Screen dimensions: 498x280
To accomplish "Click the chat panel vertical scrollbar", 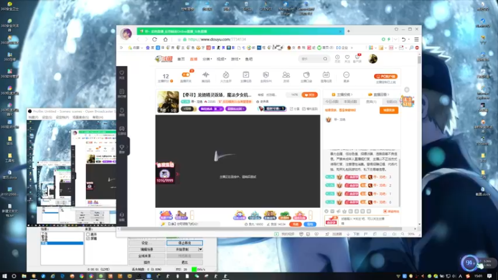I will (x=399, y=182).
